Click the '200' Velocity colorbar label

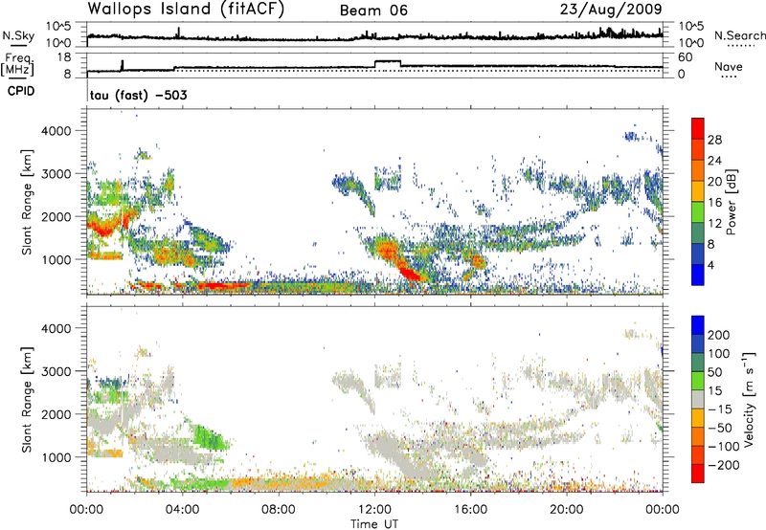tap(719, 335)
